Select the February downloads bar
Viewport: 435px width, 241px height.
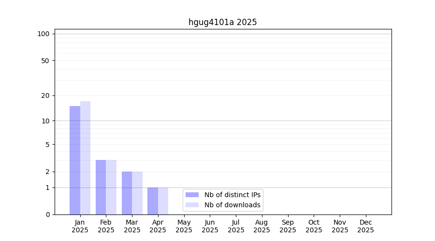(x=111, y=187)
